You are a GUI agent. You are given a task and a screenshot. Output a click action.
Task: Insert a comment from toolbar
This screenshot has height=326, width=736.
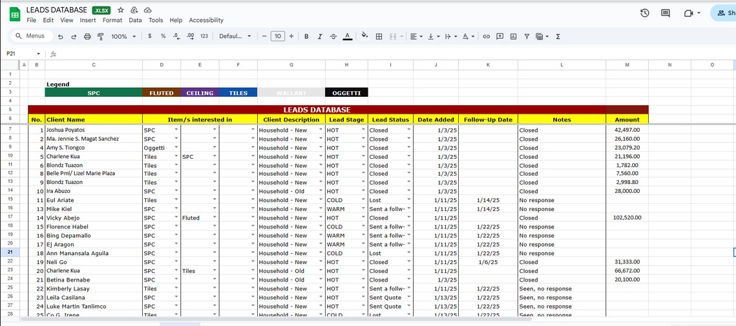(x=500, y=36)
